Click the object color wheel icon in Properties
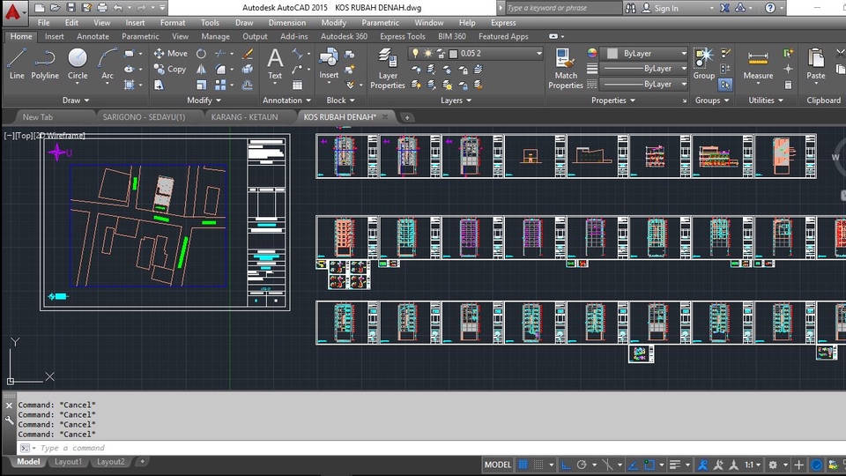 point(592,53)
